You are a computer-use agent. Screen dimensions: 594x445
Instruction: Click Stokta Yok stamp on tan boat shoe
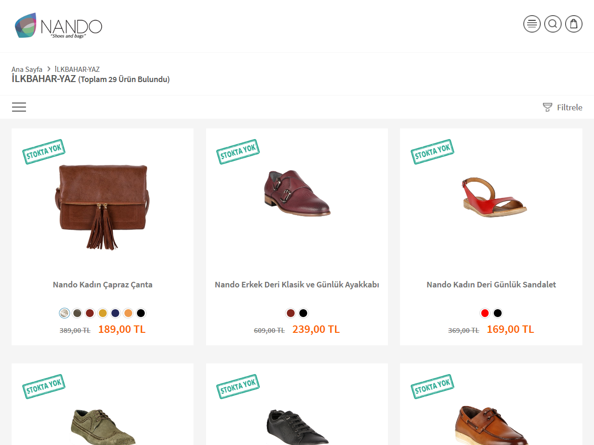pos(432,386)
